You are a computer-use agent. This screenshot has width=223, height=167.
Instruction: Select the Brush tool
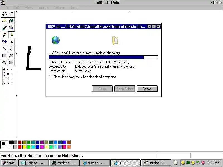coord(11,35)
